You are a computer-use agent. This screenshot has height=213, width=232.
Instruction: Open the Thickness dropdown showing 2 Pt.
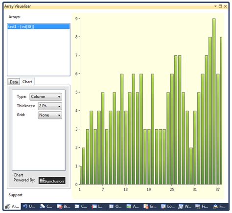point(50,106)
